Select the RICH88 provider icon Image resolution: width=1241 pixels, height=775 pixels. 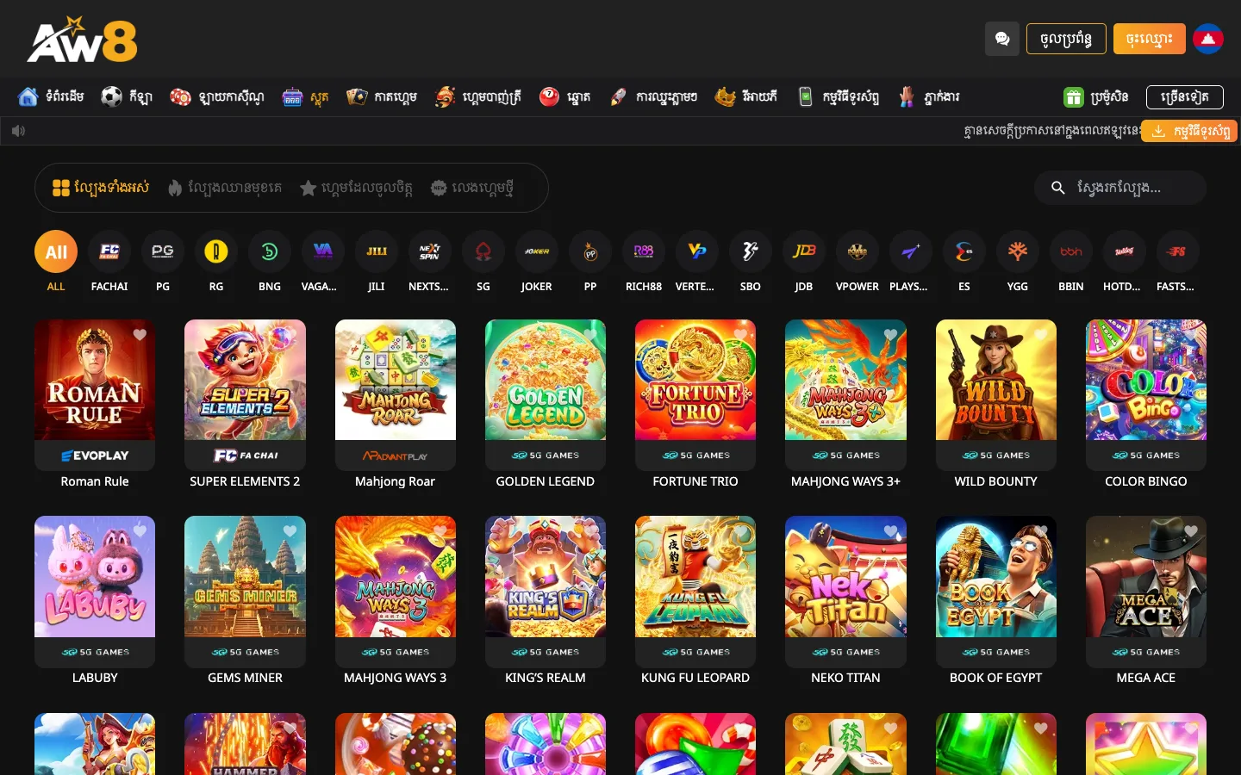point(644,251)
